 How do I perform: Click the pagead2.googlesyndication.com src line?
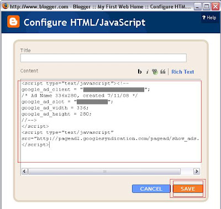pyautogui.click(x=110, y=139)
